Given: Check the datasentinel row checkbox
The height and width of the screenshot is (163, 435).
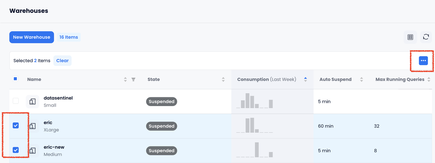Looking at the screenshot, I should tap(16, 101).
